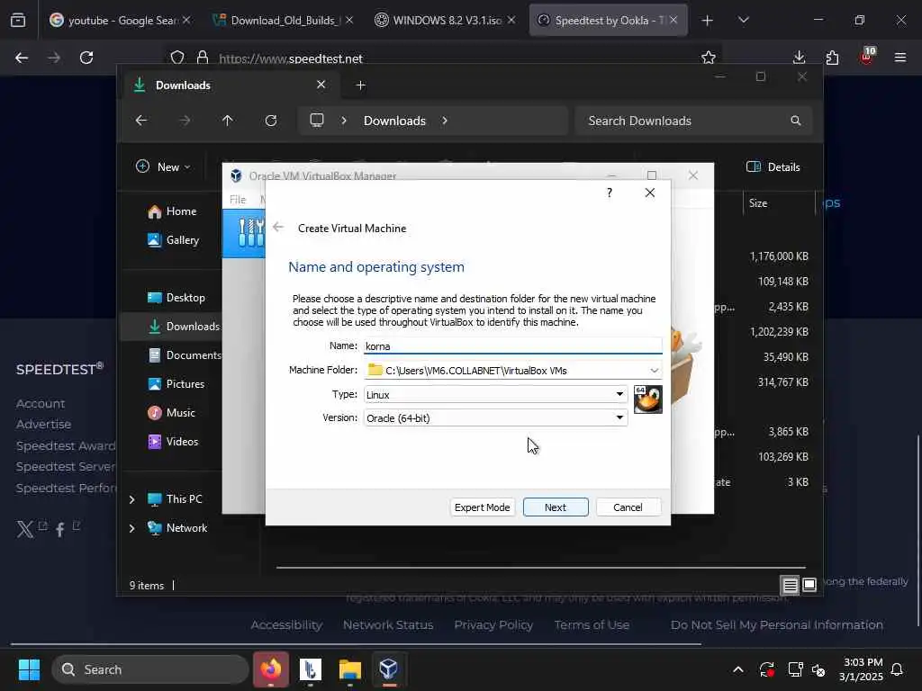The image size is (922, 691).
Task: Expand This PC tree node
Action: point(131,499)
